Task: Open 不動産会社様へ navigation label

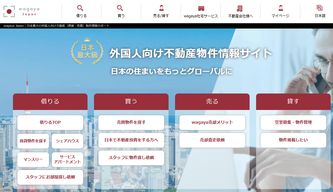Action: point(241,16)
